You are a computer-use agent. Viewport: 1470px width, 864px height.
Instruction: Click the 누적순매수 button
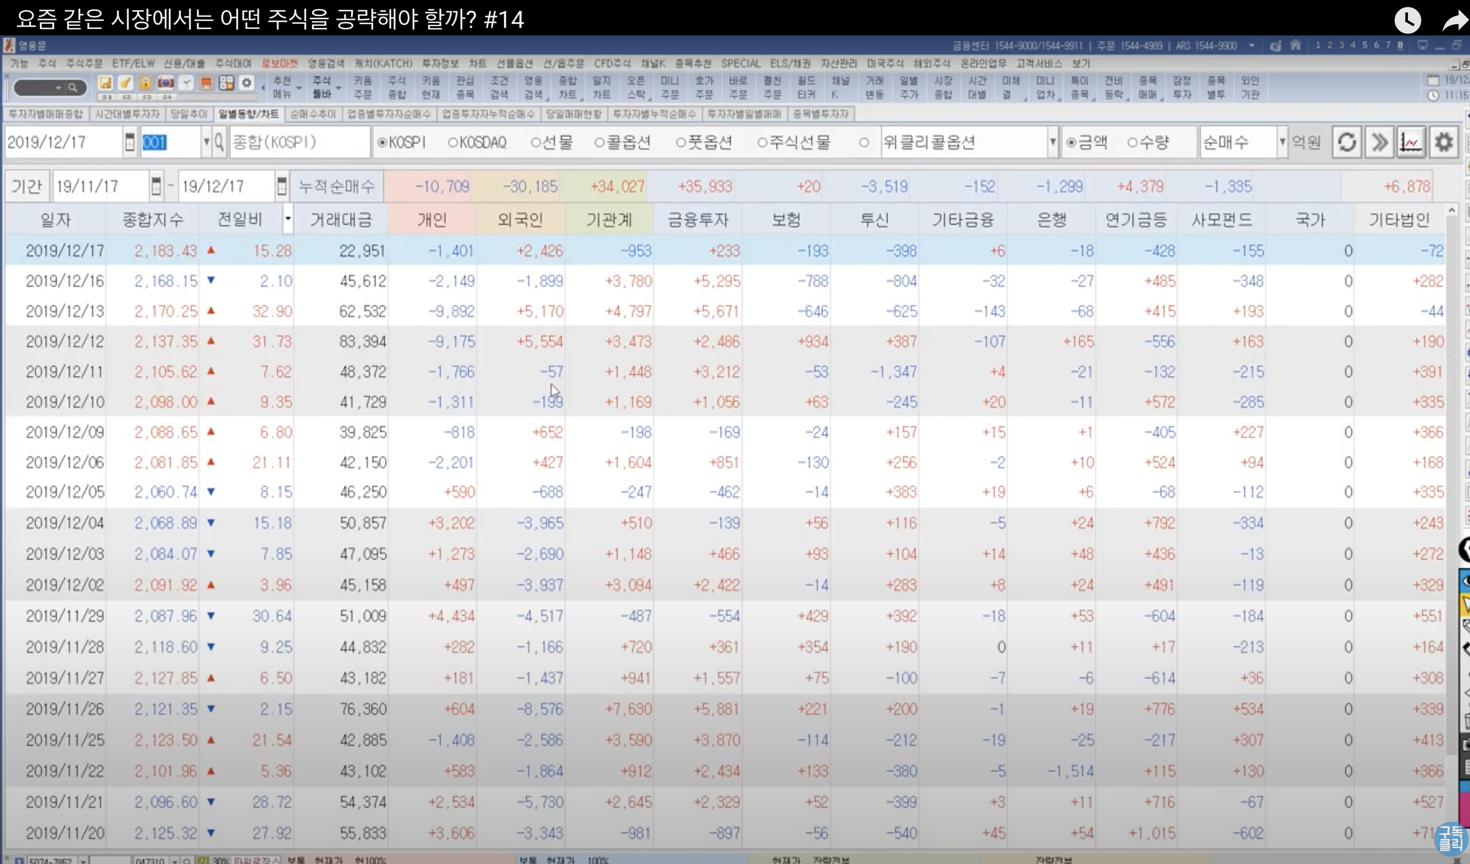pos(336,186)
